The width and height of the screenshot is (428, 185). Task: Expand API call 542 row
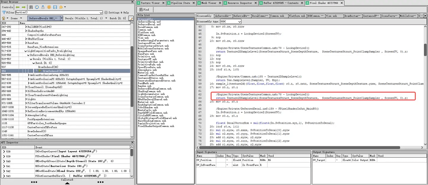[4, 171]
